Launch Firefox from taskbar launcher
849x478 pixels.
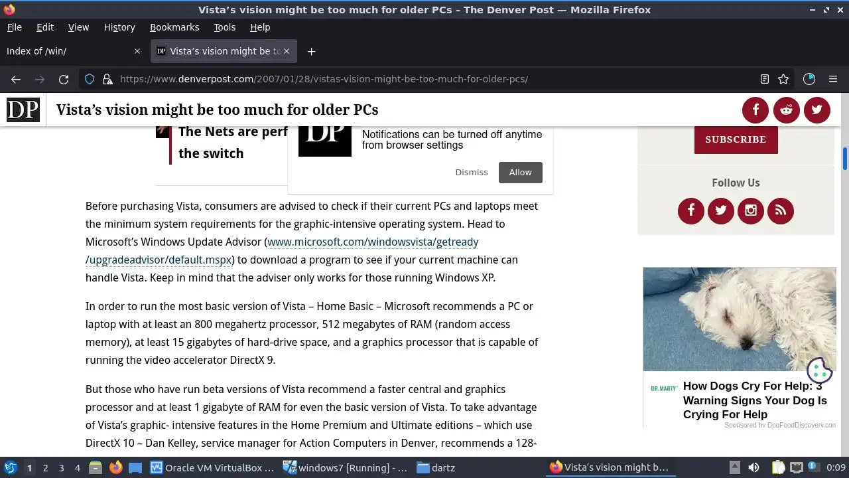pos(115,467)
